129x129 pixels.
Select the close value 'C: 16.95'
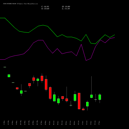pyautogui.click(x=45, y=7)
